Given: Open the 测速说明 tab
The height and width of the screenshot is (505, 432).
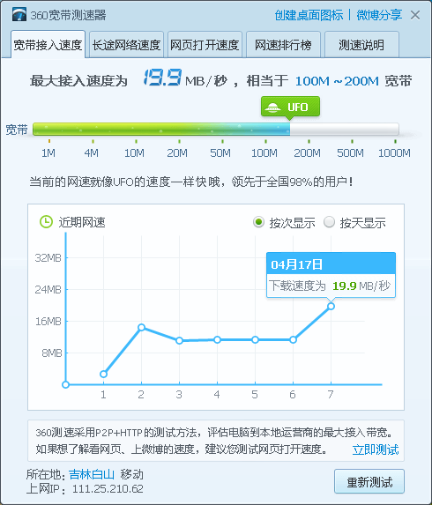Looking at the screenshot, I should tap(361, 45).
